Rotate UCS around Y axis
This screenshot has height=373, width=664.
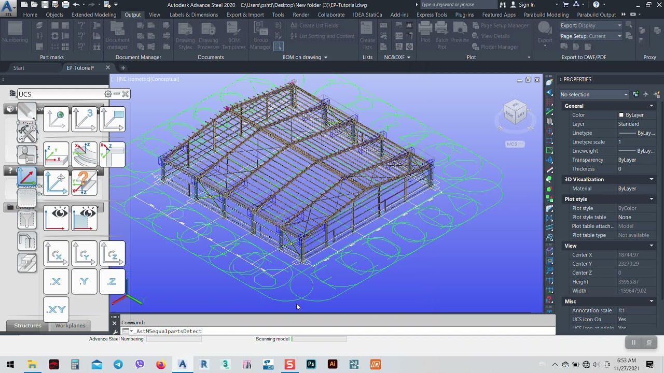tap(84, 254)
